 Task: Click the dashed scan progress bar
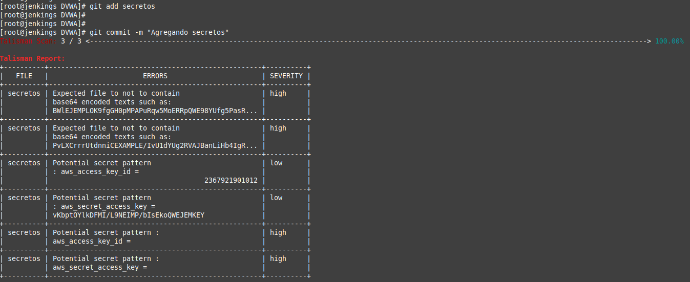(x=369, y=41)
